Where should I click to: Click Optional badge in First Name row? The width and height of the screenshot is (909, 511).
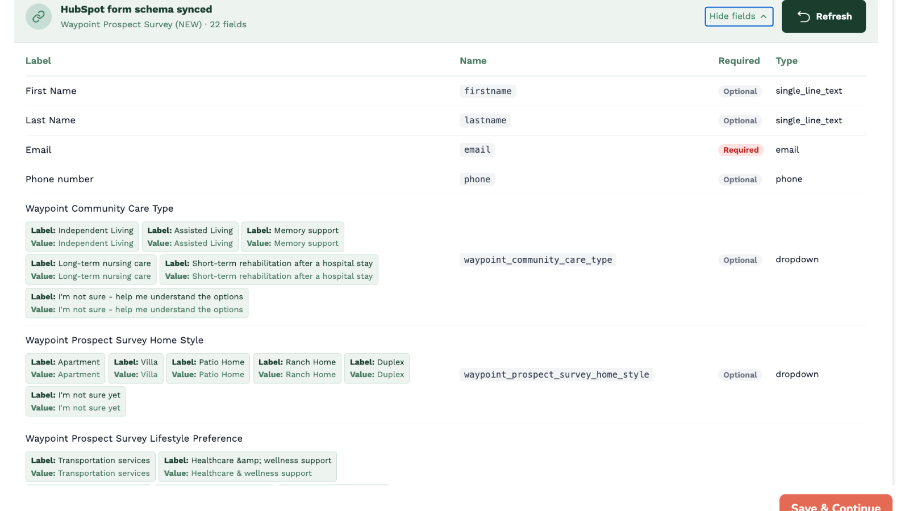[x=740, y=91]
